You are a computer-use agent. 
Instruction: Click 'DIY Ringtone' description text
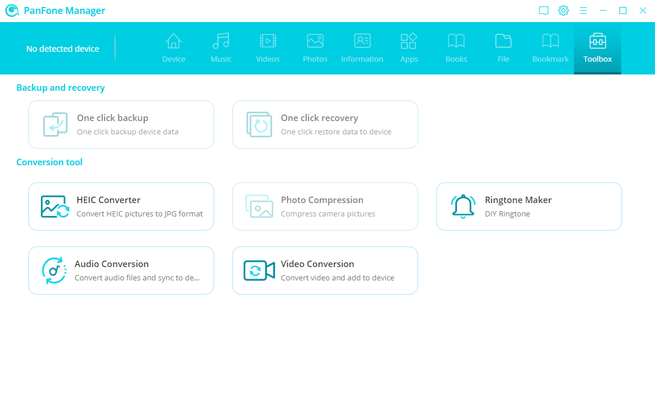pyautogui.click(x=508, y=214)
